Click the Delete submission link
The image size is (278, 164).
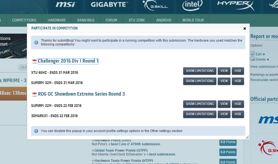click(262, 60)
